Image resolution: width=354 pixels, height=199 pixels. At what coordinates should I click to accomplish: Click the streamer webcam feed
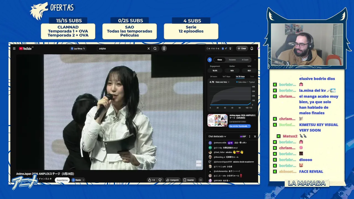coord(307,44)
